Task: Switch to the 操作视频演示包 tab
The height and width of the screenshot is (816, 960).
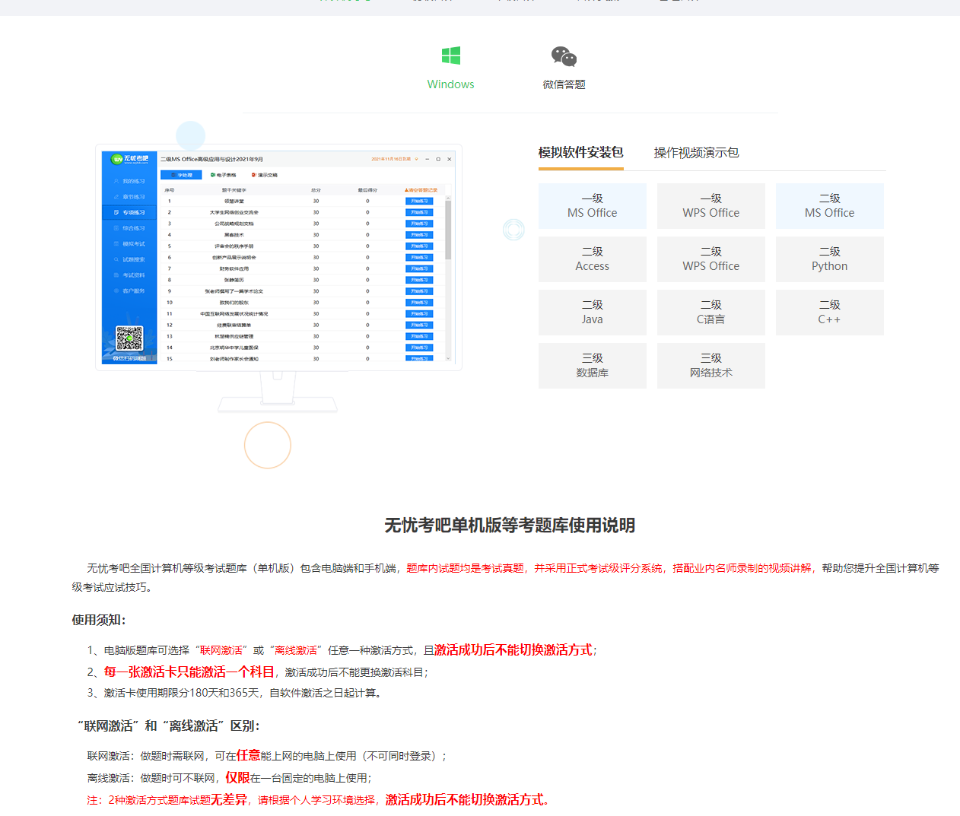Action: [696, 152]
